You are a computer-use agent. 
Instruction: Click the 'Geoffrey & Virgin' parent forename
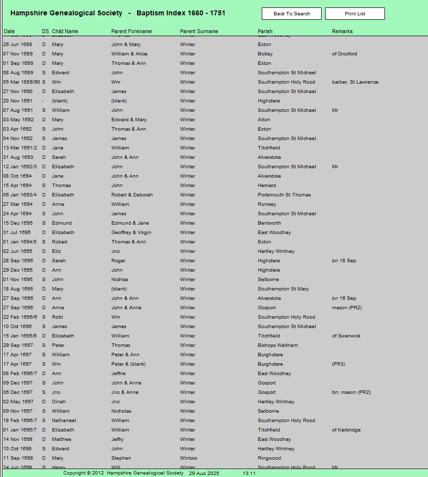(131, 233)
